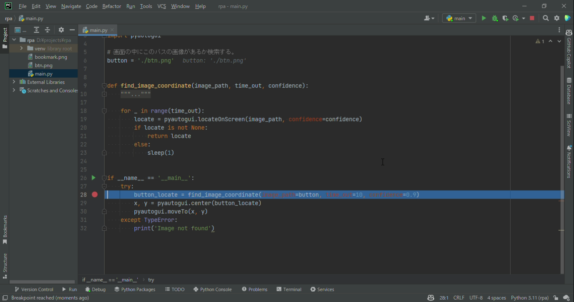574x302 pixels.
Task: Expand External Libraries node
Action: point(14,82)
